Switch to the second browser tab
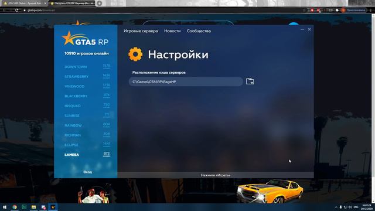The height and width of the screenshot is (211, 375). pos(71,4)
